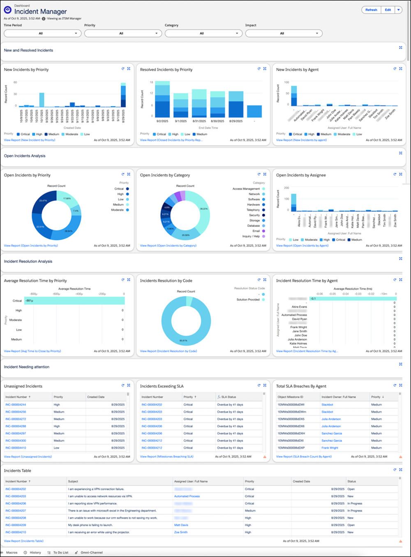Click the Incident Manager dashboard logo icon
411x557 pixels.
(x=7, y=10)
